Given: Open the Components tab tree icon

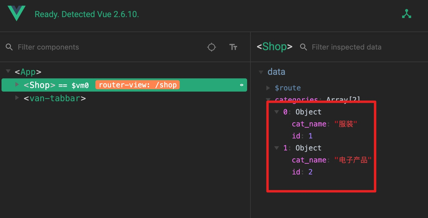Looking at the screenshot, I should coord(406,14).
